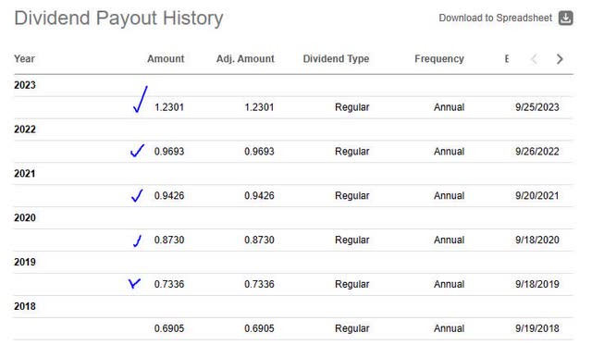Click the 0.9693 value in Adj. Amount column
The height and width of the screenshot is (345, 592).
click(x=259, y=152)
